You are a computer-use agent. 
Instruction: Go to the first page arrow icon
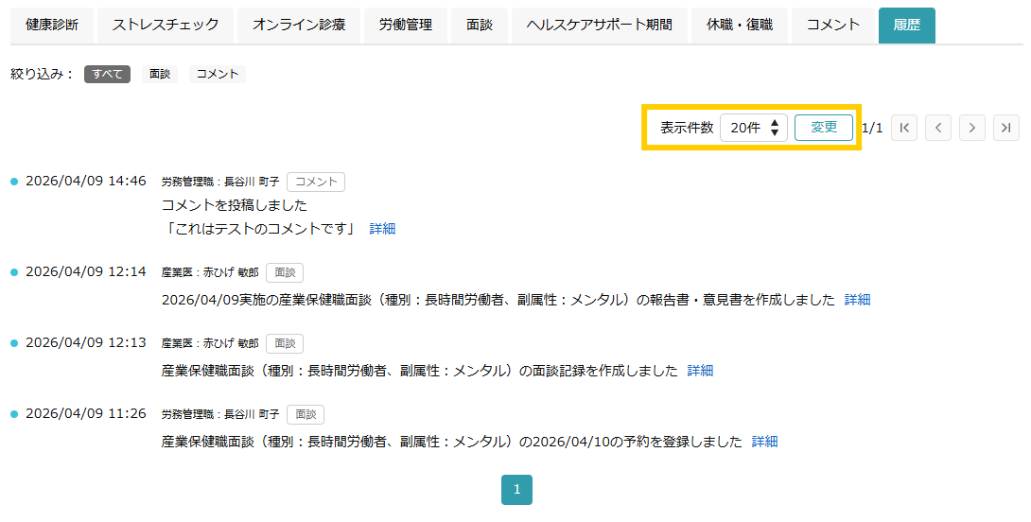click(904, 129)
